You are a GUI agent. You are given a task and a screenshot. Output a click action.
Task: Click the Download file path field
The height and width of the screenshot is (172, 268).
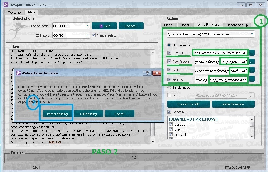pos(221,53)
